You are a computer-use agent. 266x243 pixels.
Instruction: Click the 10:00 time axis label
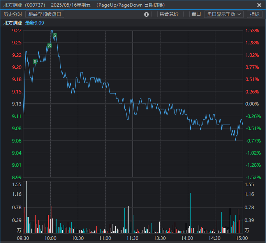click(51, 238)
